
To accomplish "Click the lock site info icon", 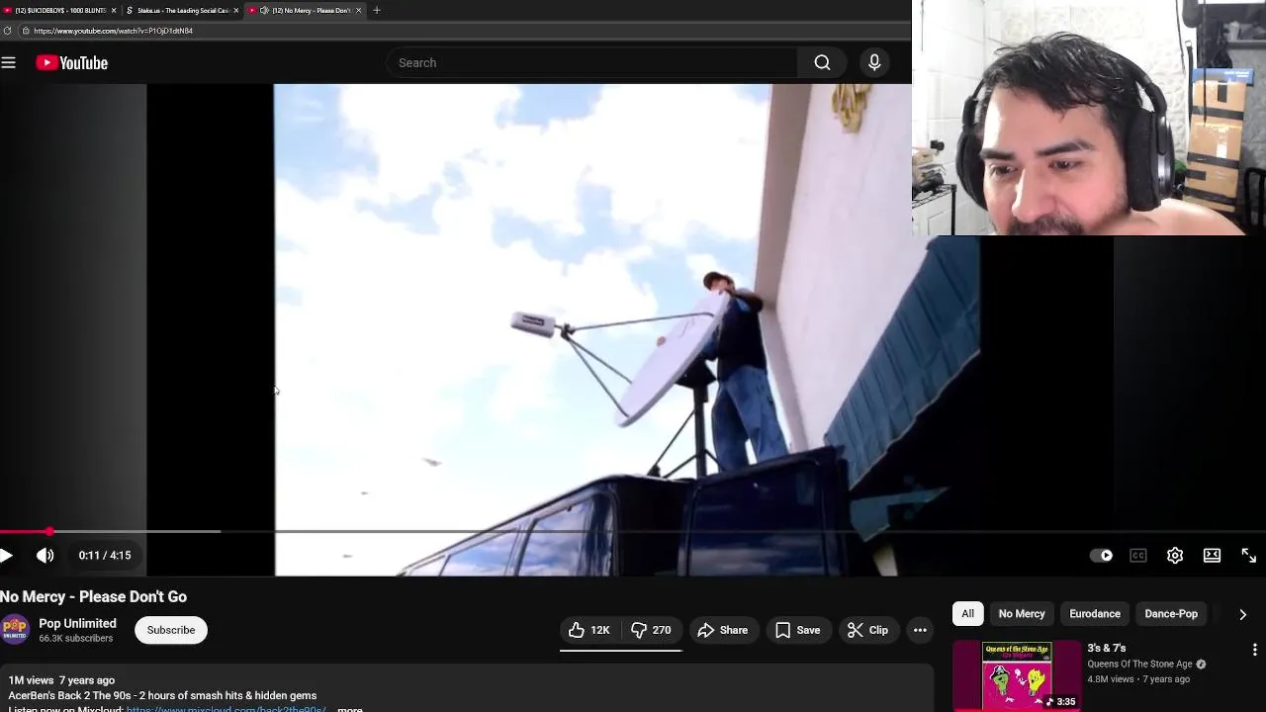I will (26, 31).
